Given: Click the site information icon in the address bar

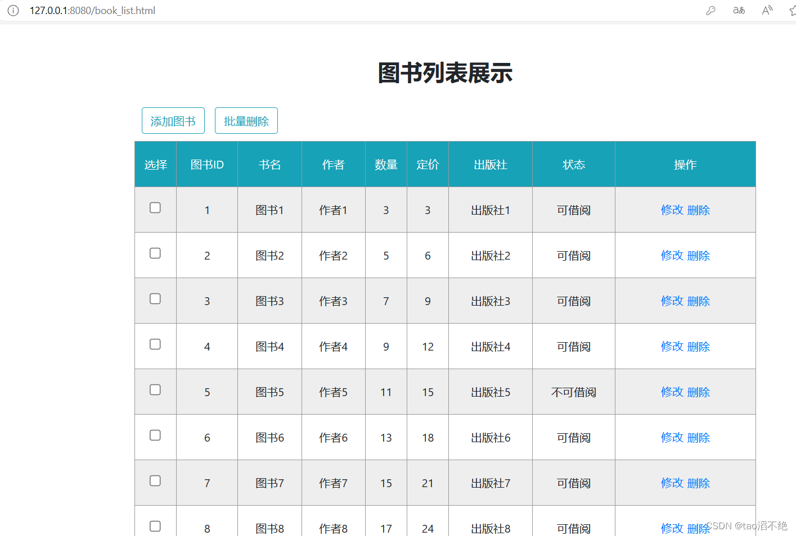Looking at the screenshot, I should (x=13, y=10).
